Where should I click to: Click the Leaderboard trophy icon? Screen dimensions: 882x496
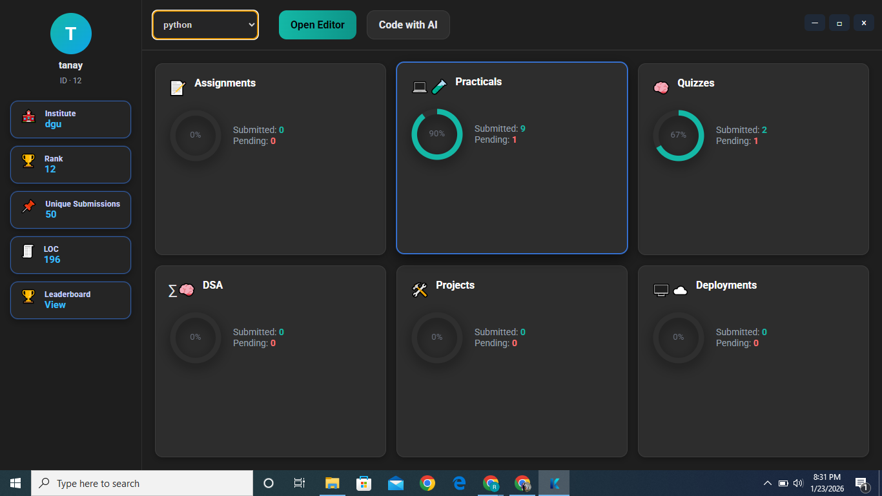(28, 296)
